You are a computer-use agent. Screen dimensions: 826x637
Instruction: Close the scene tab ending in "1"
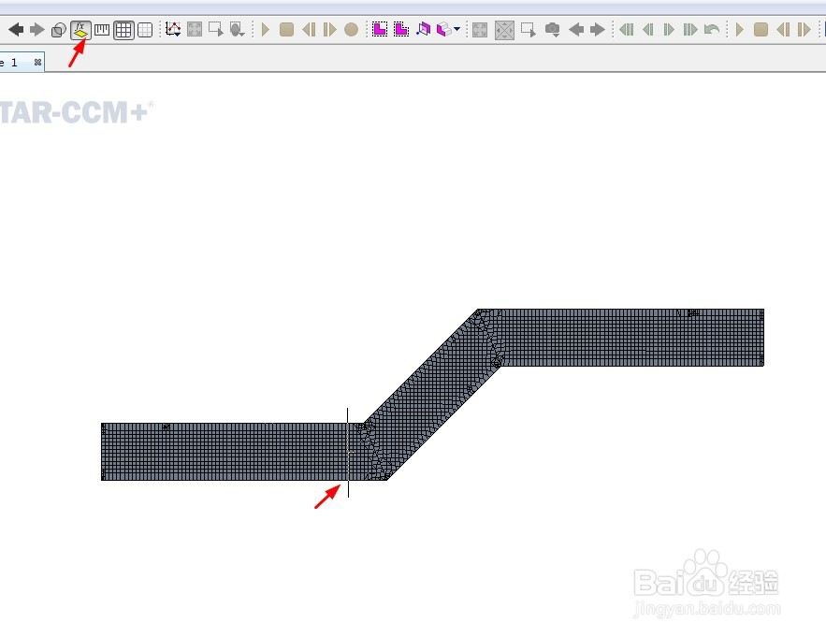coord(37,62)
